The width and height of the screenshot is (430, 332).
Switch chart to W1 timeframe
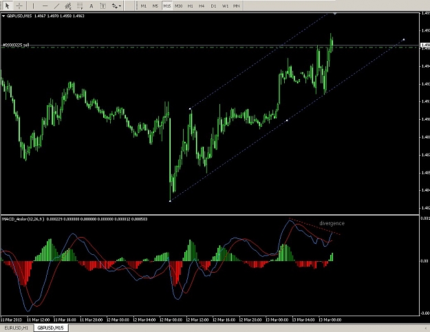click(x=225, y=6)
